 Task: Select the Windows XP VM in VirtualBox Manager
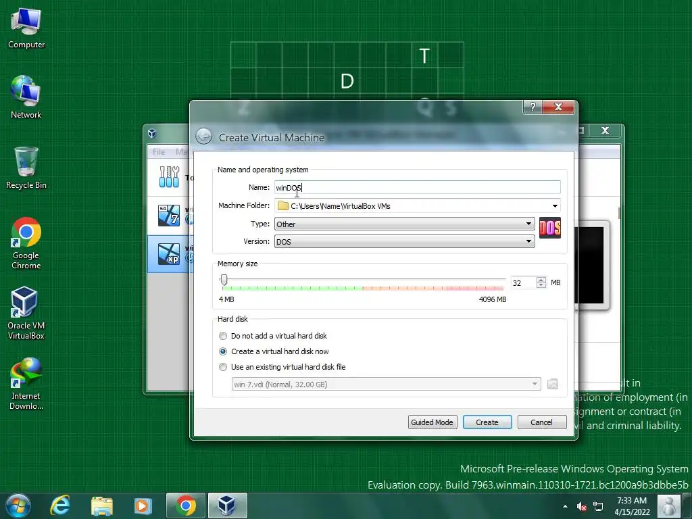tap(169, 254)
